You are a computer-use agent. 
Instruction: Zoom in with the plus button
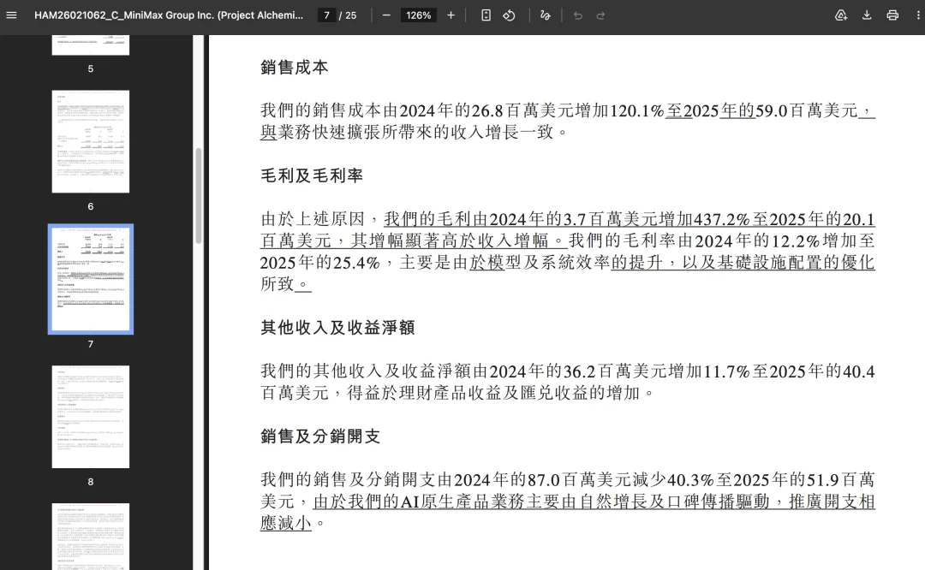450,15
